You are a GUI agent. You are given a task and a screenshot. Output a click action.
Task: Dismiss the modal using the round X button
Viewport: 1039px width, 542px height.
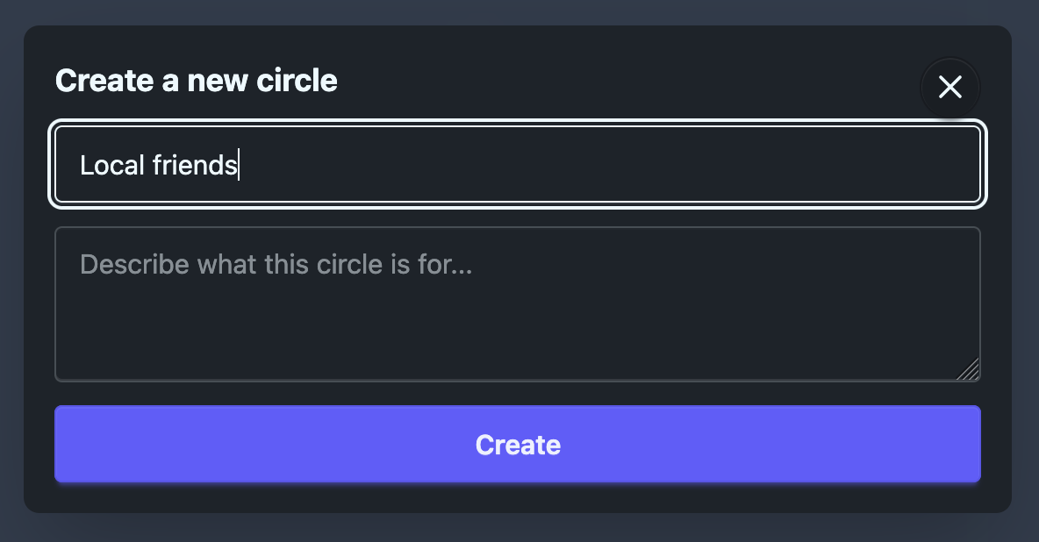tap(950, 87)
